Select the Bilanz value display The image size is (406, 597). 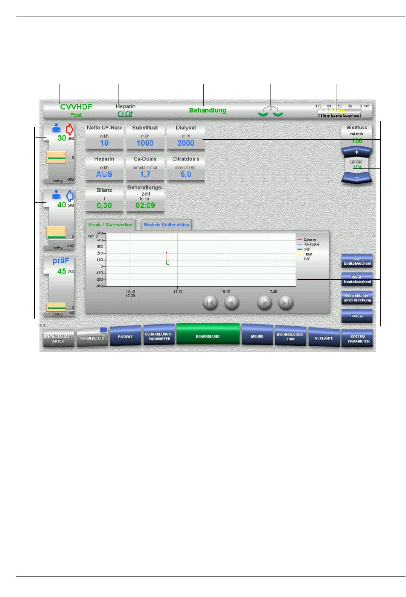104,199
